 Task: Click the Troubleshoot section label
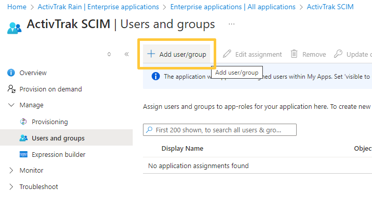click(38, 186)
